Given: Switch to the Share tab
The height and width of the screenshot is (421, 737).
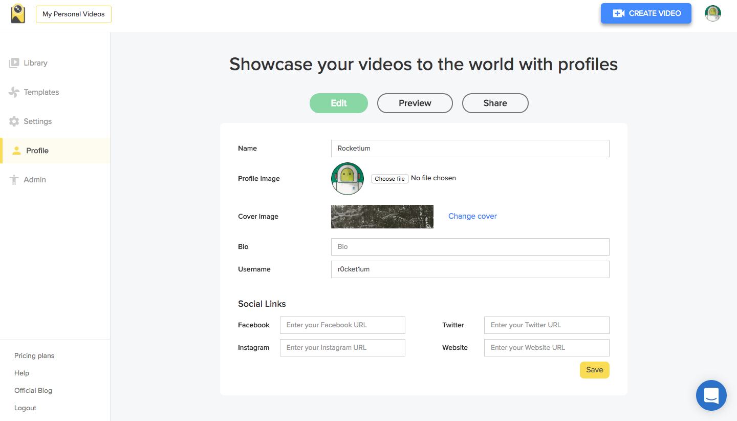Looking at the screenshot, I should tap(495, 103).
